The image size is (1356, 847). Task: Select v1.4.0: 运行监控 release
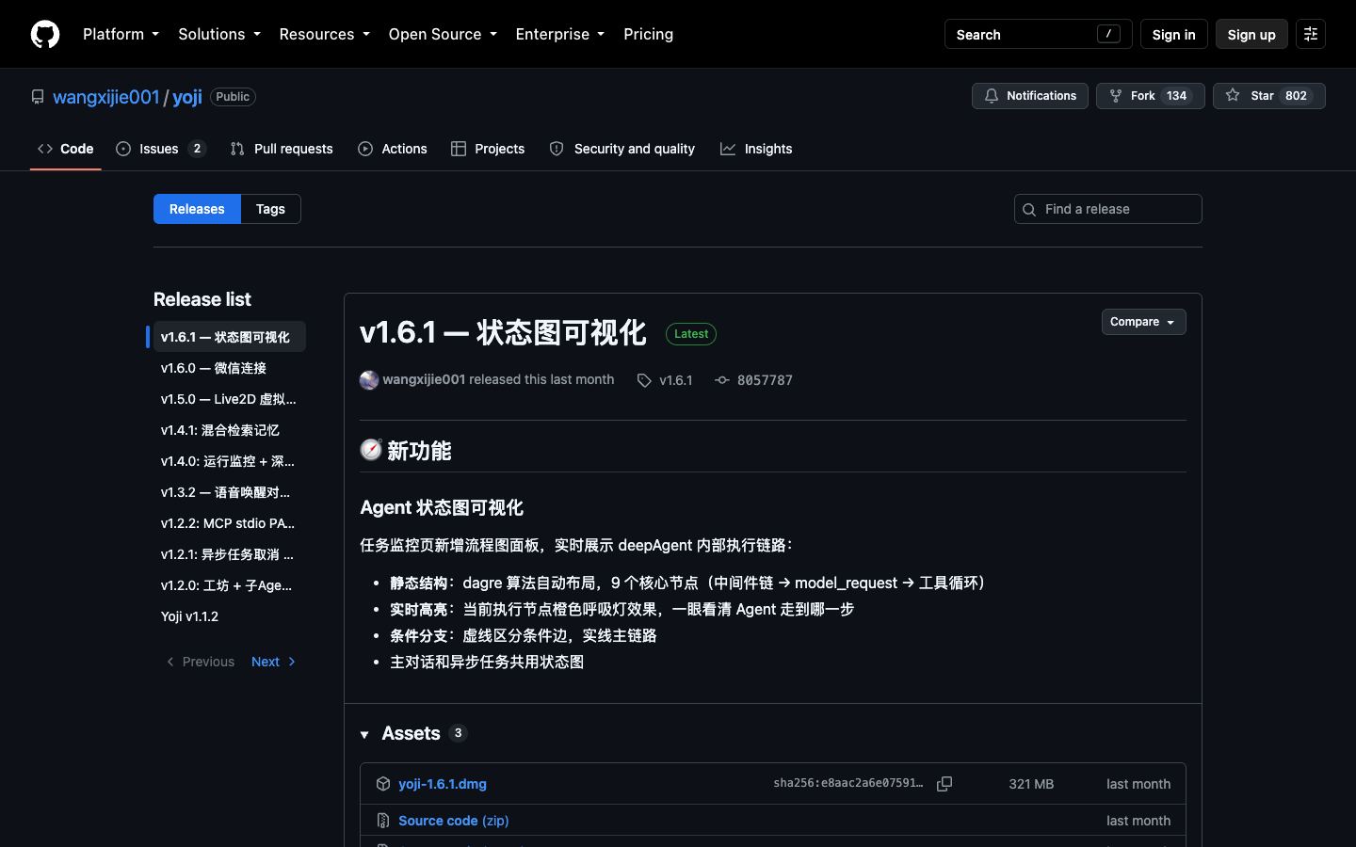click(230, 461)
